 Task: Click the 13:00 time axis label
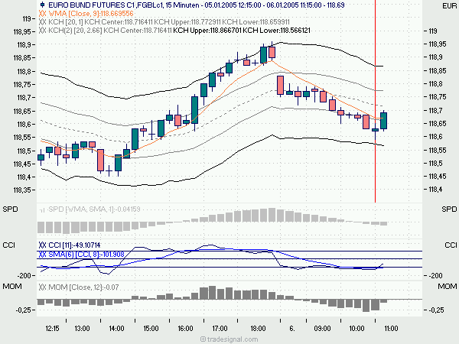pos(83,329)
